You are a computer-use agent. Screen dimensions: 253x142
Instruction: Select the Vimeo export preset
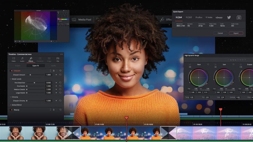pyautogui.click(x=219, y=17)
